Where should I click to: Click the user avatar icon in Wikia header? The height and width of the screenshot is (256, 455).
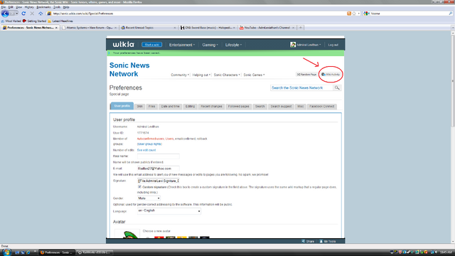(293, 45)
